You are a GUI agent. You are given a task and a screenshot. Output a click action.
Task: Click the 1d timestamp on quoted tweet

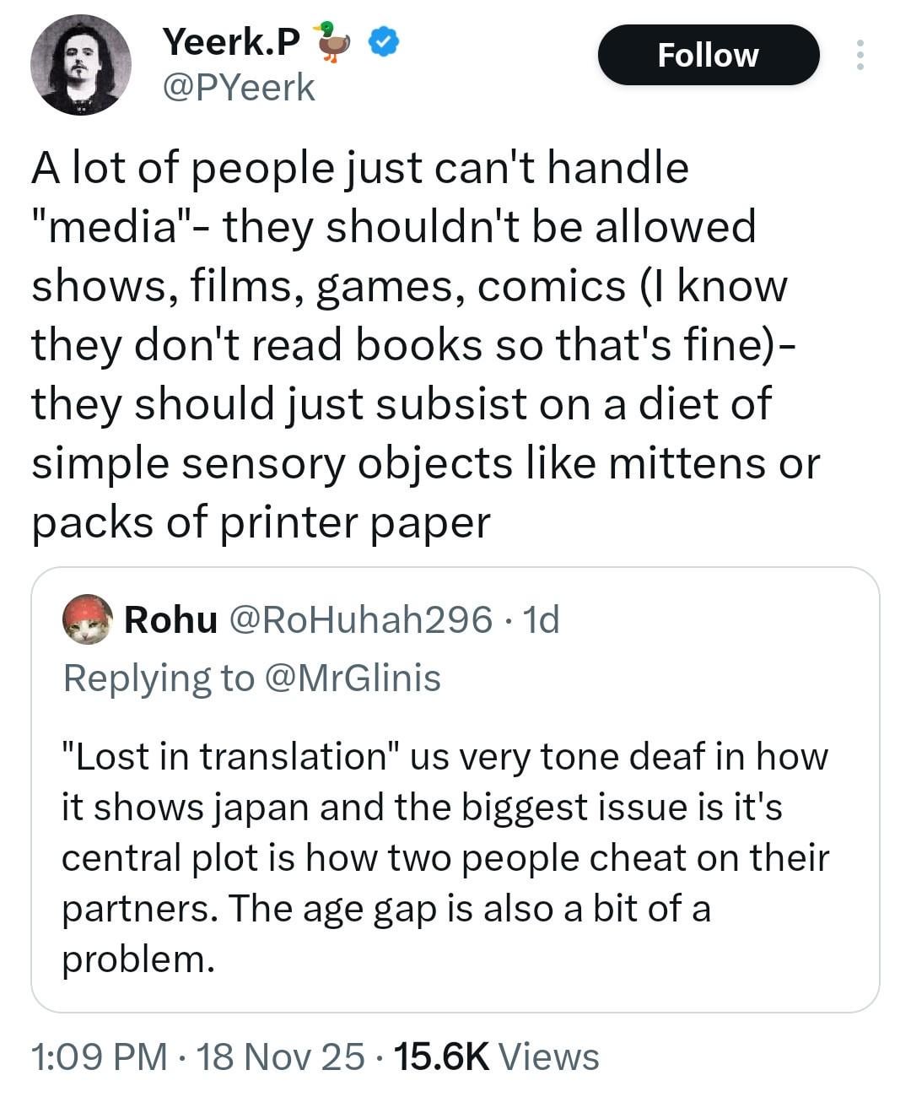coord(542,619)
